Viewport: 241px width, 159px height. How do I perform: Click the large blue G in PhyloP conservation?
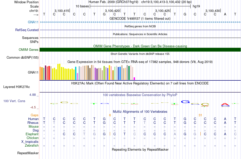point(185,102)
